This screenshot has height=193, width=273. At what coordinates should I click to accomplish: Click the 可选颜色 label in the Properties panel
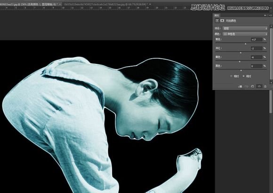pyautogui.click(x=231, y=21)
